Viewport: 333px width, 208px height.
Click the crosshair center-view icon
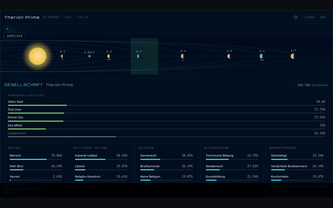pyautogui.click(x=296, y=17)
